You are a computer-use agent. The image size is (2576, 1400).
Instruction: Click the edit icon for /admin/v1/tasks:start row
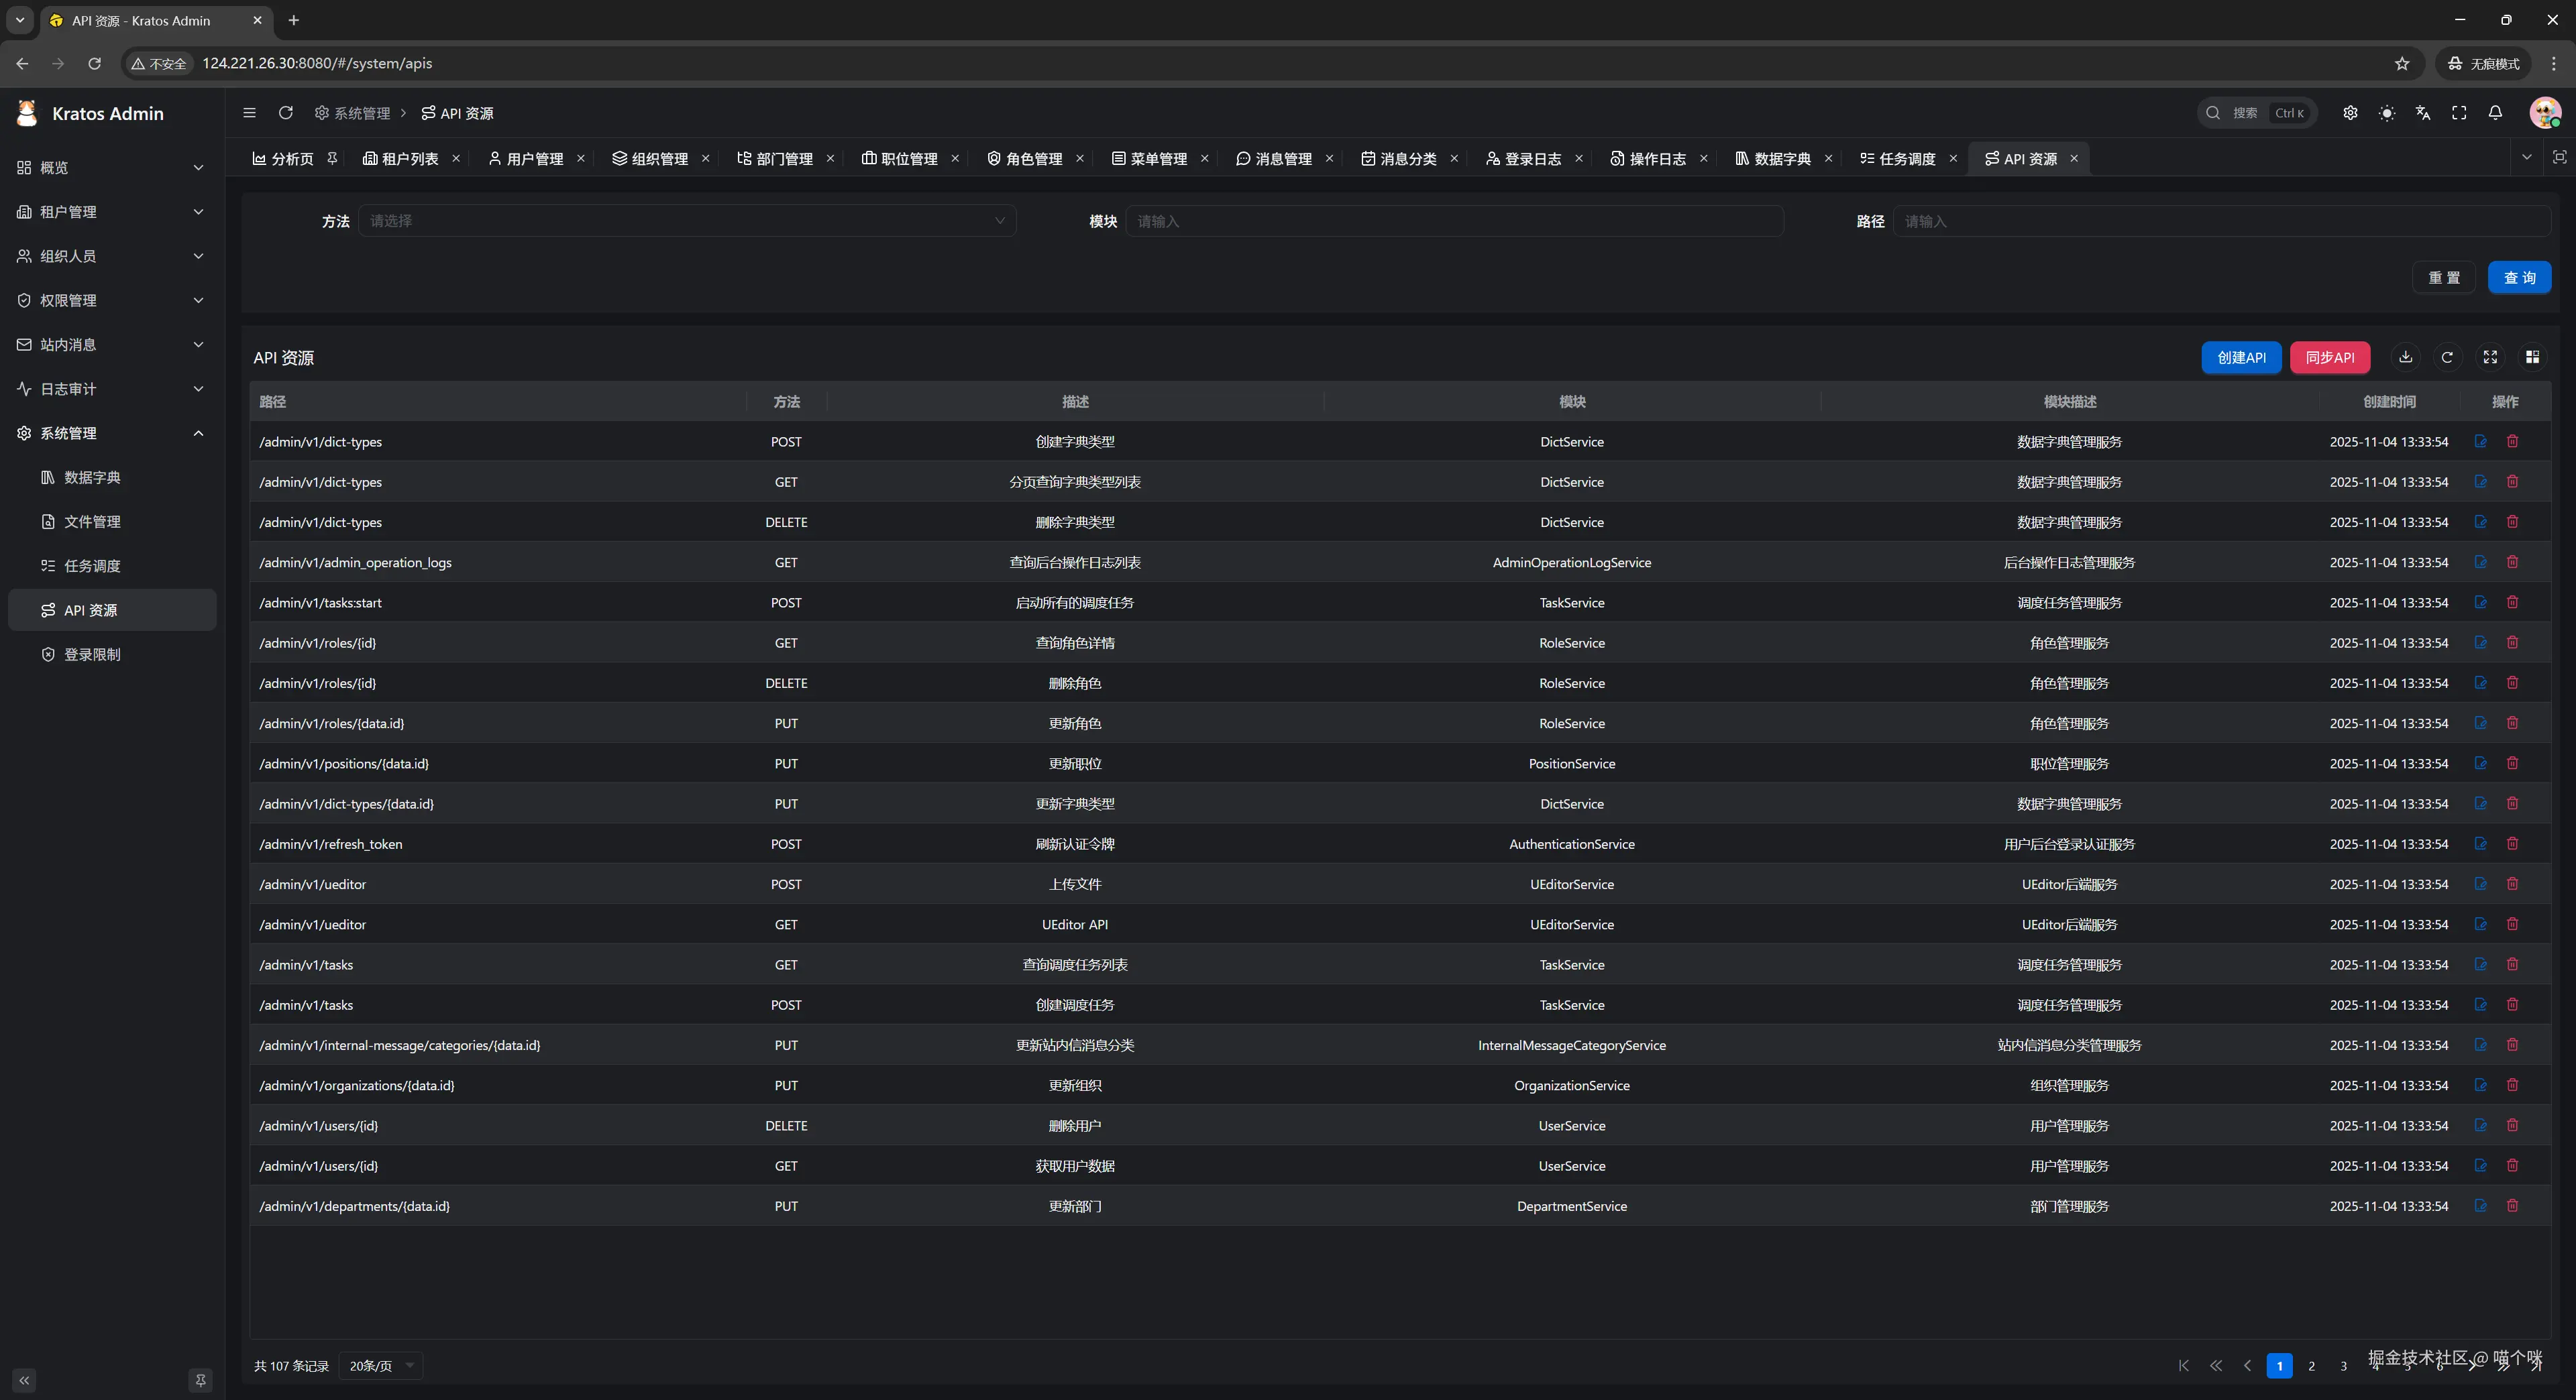(2480, 601)
